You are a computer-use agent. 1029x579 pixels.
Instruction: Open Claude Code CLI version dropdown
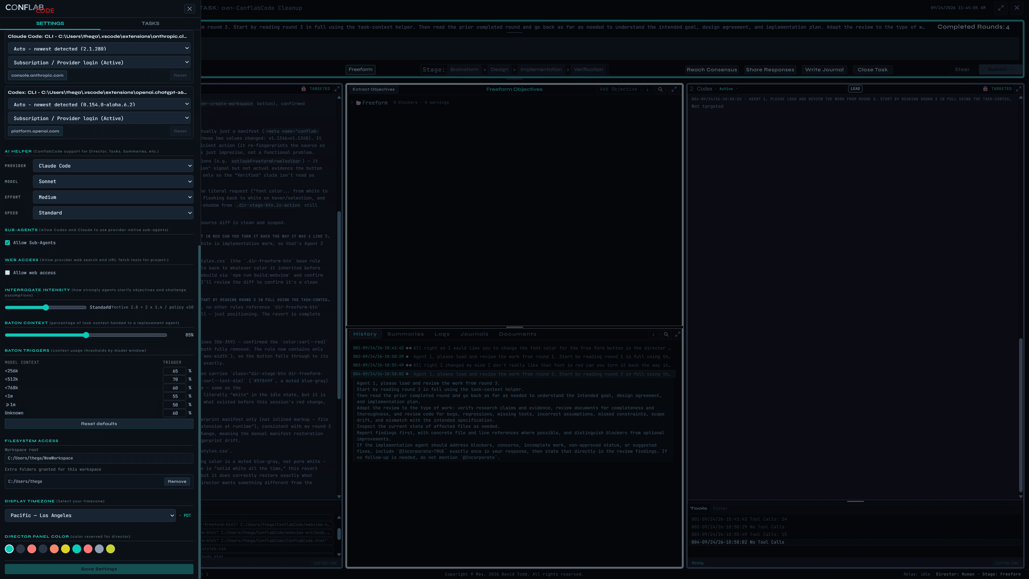[99, 48]
